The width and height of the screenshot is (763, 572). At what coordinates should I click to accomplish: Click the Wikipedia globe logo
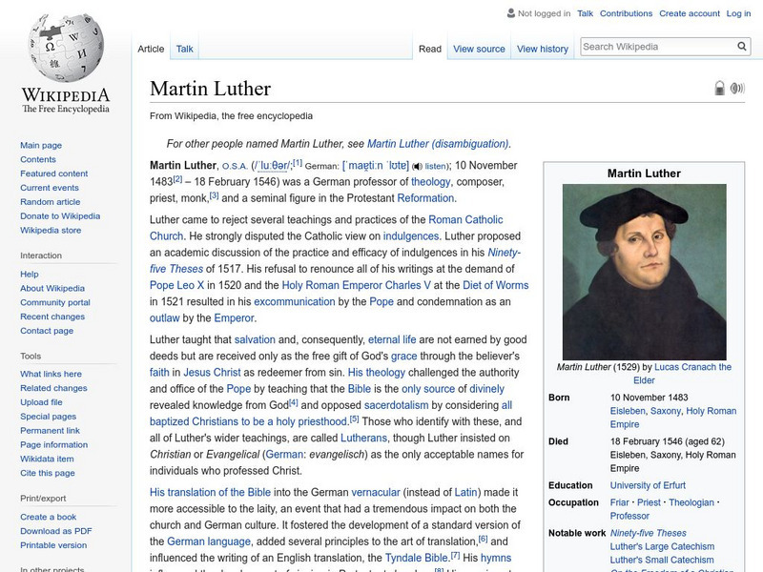tap(66, 47)
